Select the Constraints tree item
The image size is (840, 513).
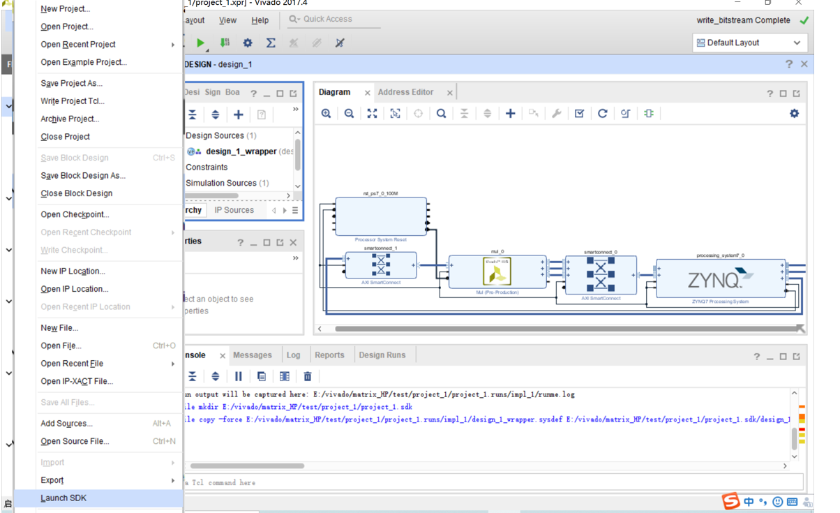(207, 167)
